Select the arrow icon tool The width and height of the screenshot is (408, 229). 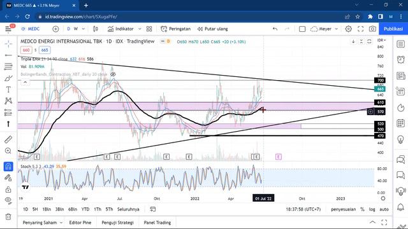click(8, 124)
